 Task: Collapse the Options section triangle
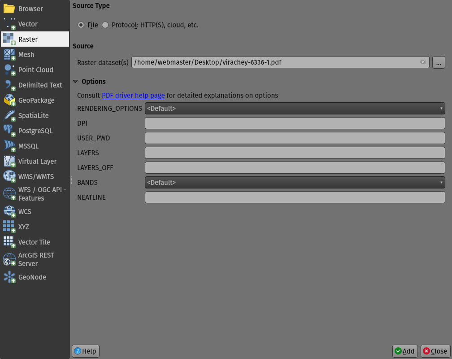[x=76, y=82]
